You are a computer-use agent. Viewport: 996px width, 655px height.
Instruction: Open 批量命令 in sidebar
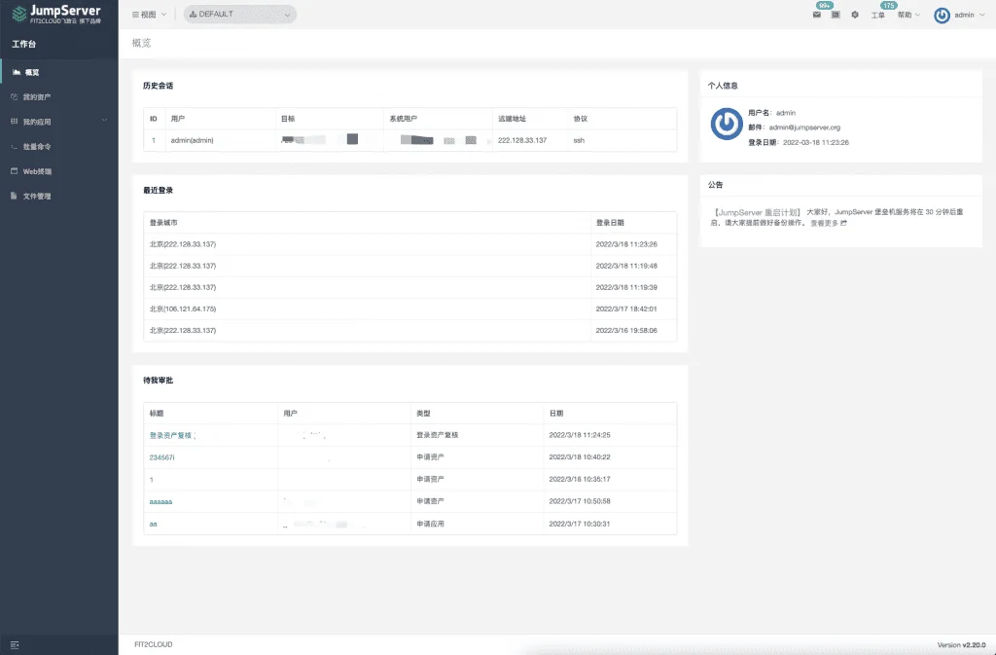pyautogui.click(x=59, y=146)
